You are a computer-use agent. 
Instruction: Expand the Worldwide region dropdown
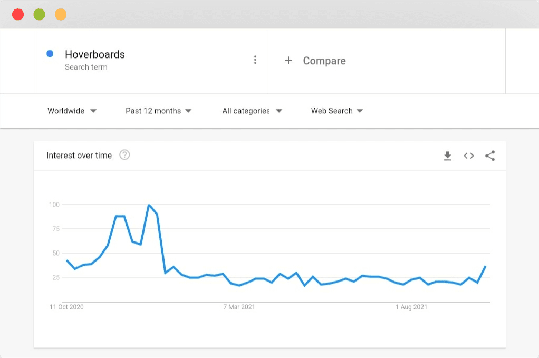[72, 111]
